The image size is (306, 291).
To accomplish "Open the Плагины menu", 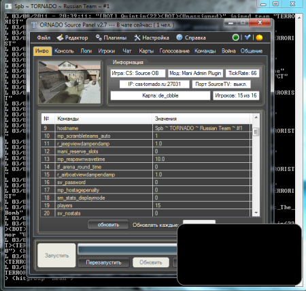I will [111, 37].
